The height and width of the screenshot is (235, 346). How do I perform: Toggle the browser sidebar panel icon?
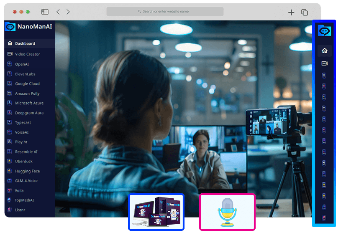pyautogui.click(x=45, y=12)
